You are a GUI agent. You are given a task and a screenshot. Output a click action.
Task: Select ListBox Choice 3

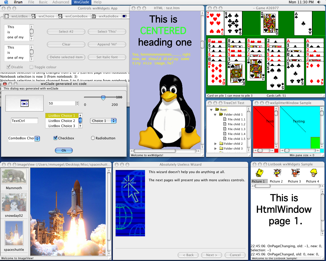62,126
